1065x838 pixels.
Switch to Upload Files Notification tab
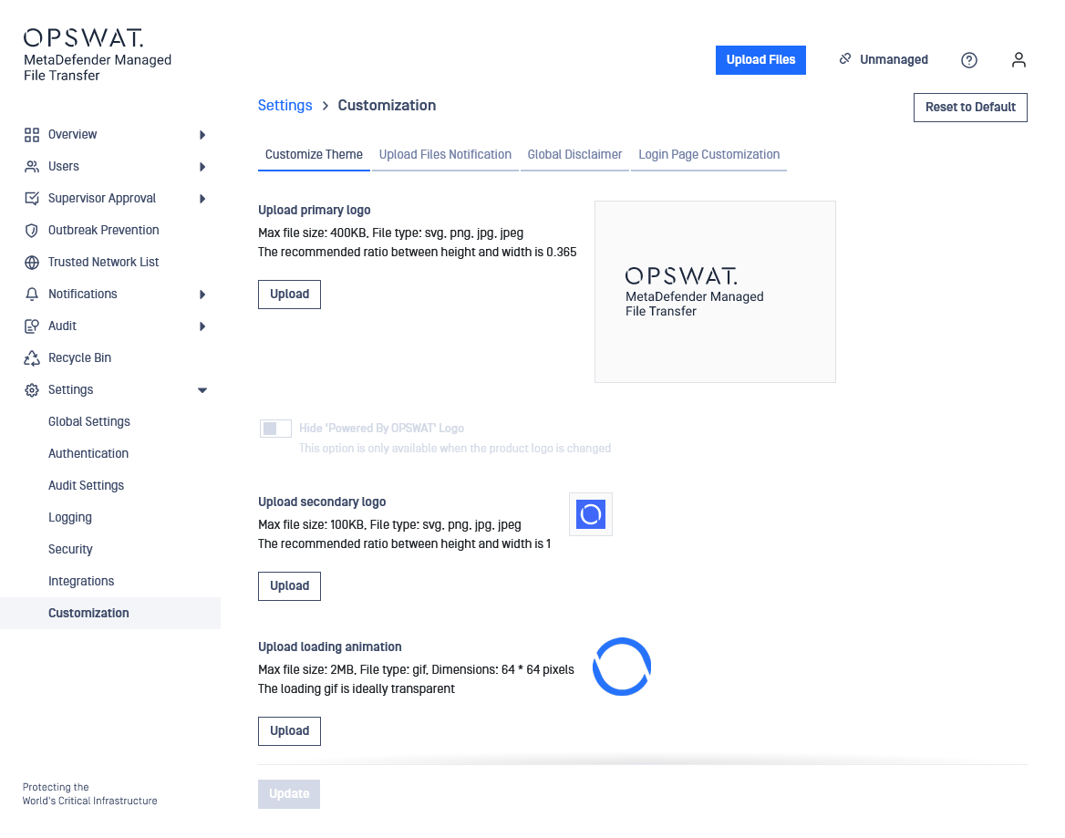[445, 155]
